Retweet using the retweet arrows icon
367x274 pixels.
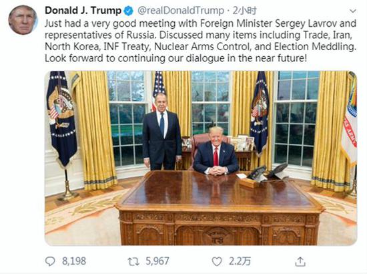[133, 261]
